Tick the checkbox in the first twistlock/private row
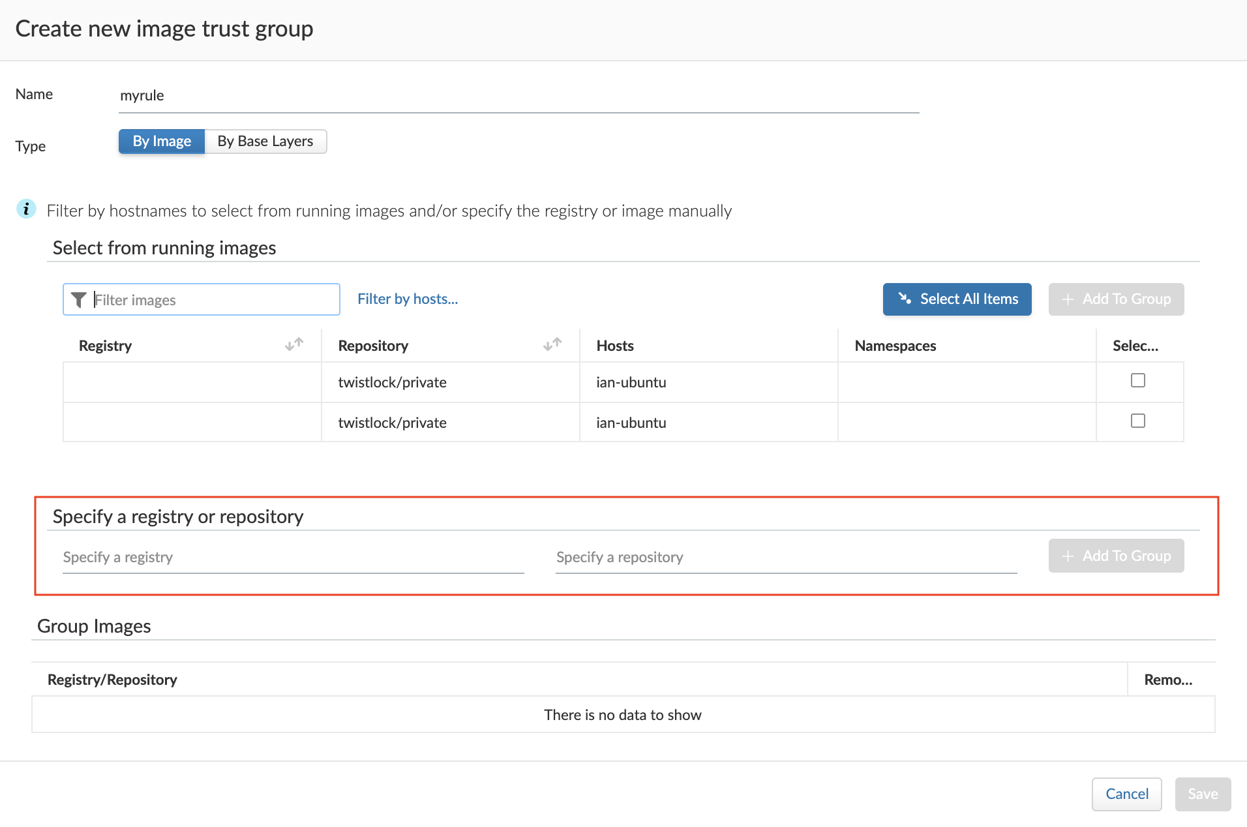1247x827 pixels. [1138, 380]
